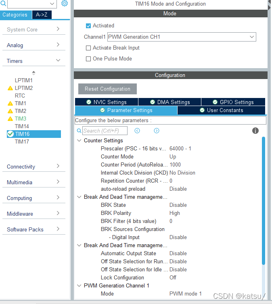Click the search magnifier icon in the categories panel
The image size is (272, 304).
[3, 3]
